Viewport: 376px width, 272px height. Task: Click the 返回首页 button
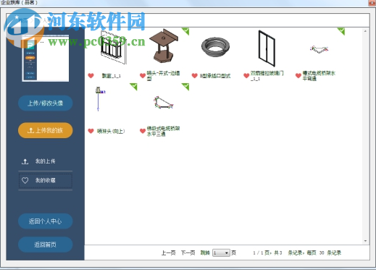coord(46,245)
